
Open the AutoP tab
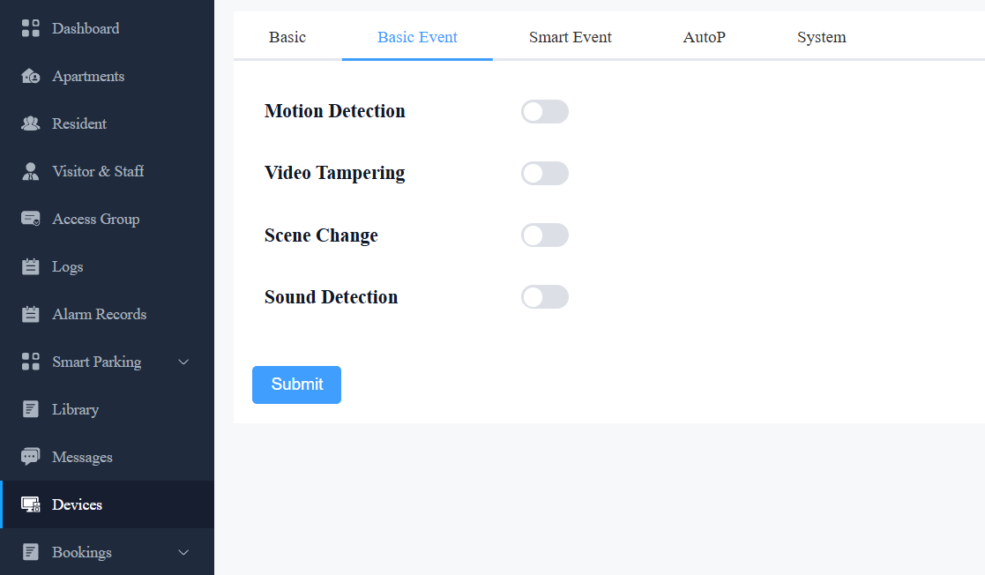(x=704, y=37)
